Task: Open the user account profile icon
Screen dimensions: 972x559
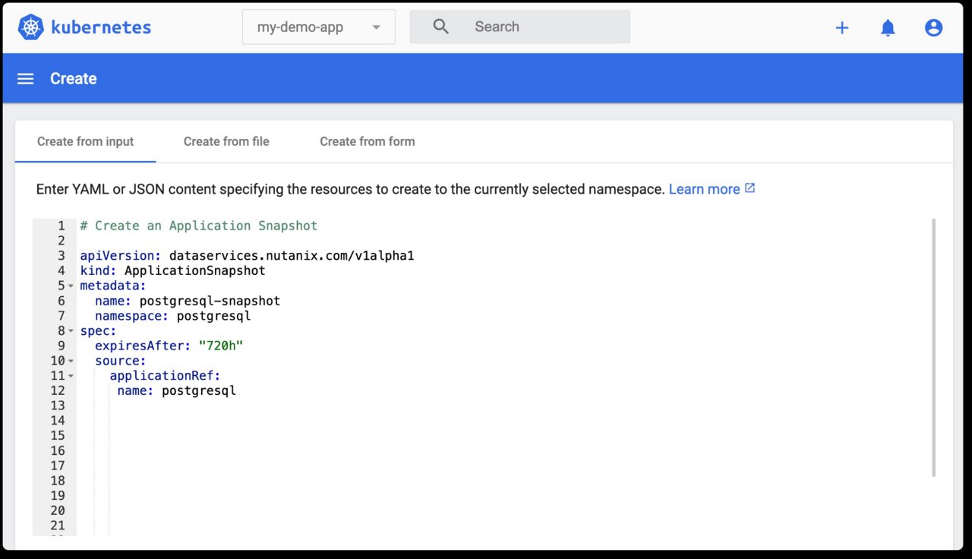Action: 933,28
